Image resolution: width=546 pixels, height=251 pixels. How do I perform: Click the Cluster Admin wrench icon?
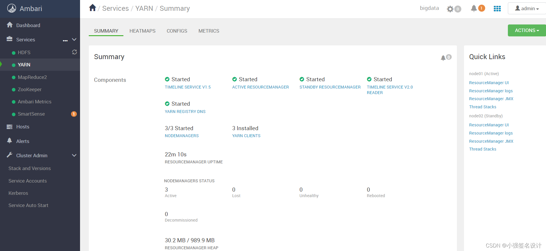[x=10, y=155]
